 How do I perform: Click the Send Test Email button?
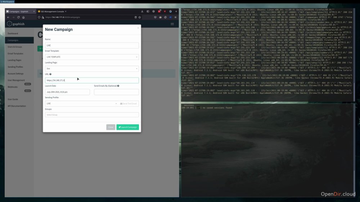click(x=129, y=104)
